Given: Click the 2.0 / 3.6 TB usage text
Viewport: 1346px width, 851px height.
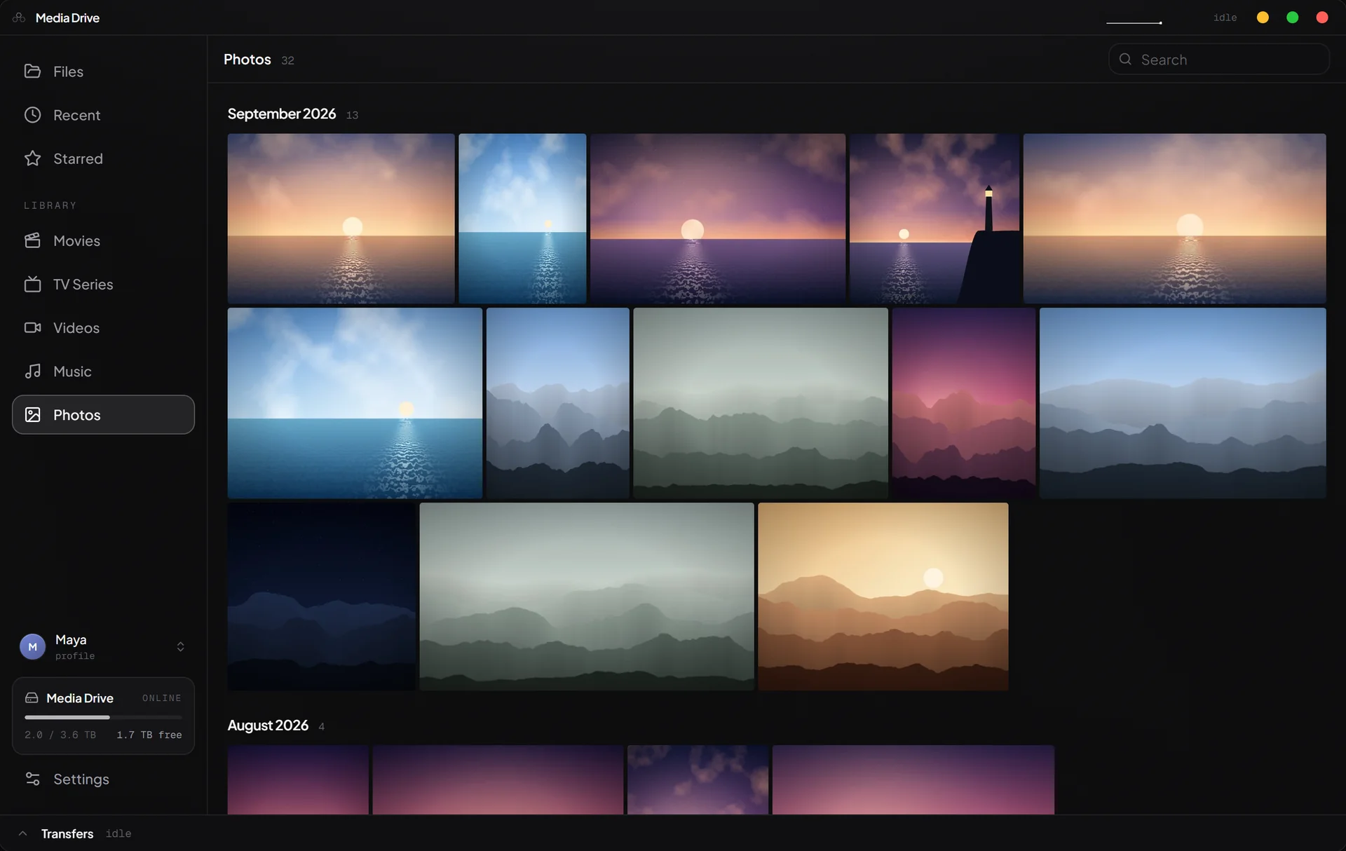Looking at the screenshot, I should (60, 735).
